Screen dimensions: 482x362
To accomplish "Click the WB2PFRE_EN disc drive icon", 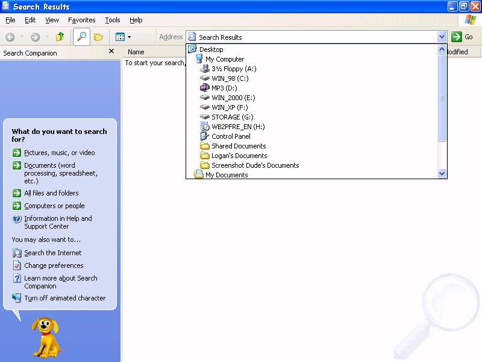I will coord(205,126).
